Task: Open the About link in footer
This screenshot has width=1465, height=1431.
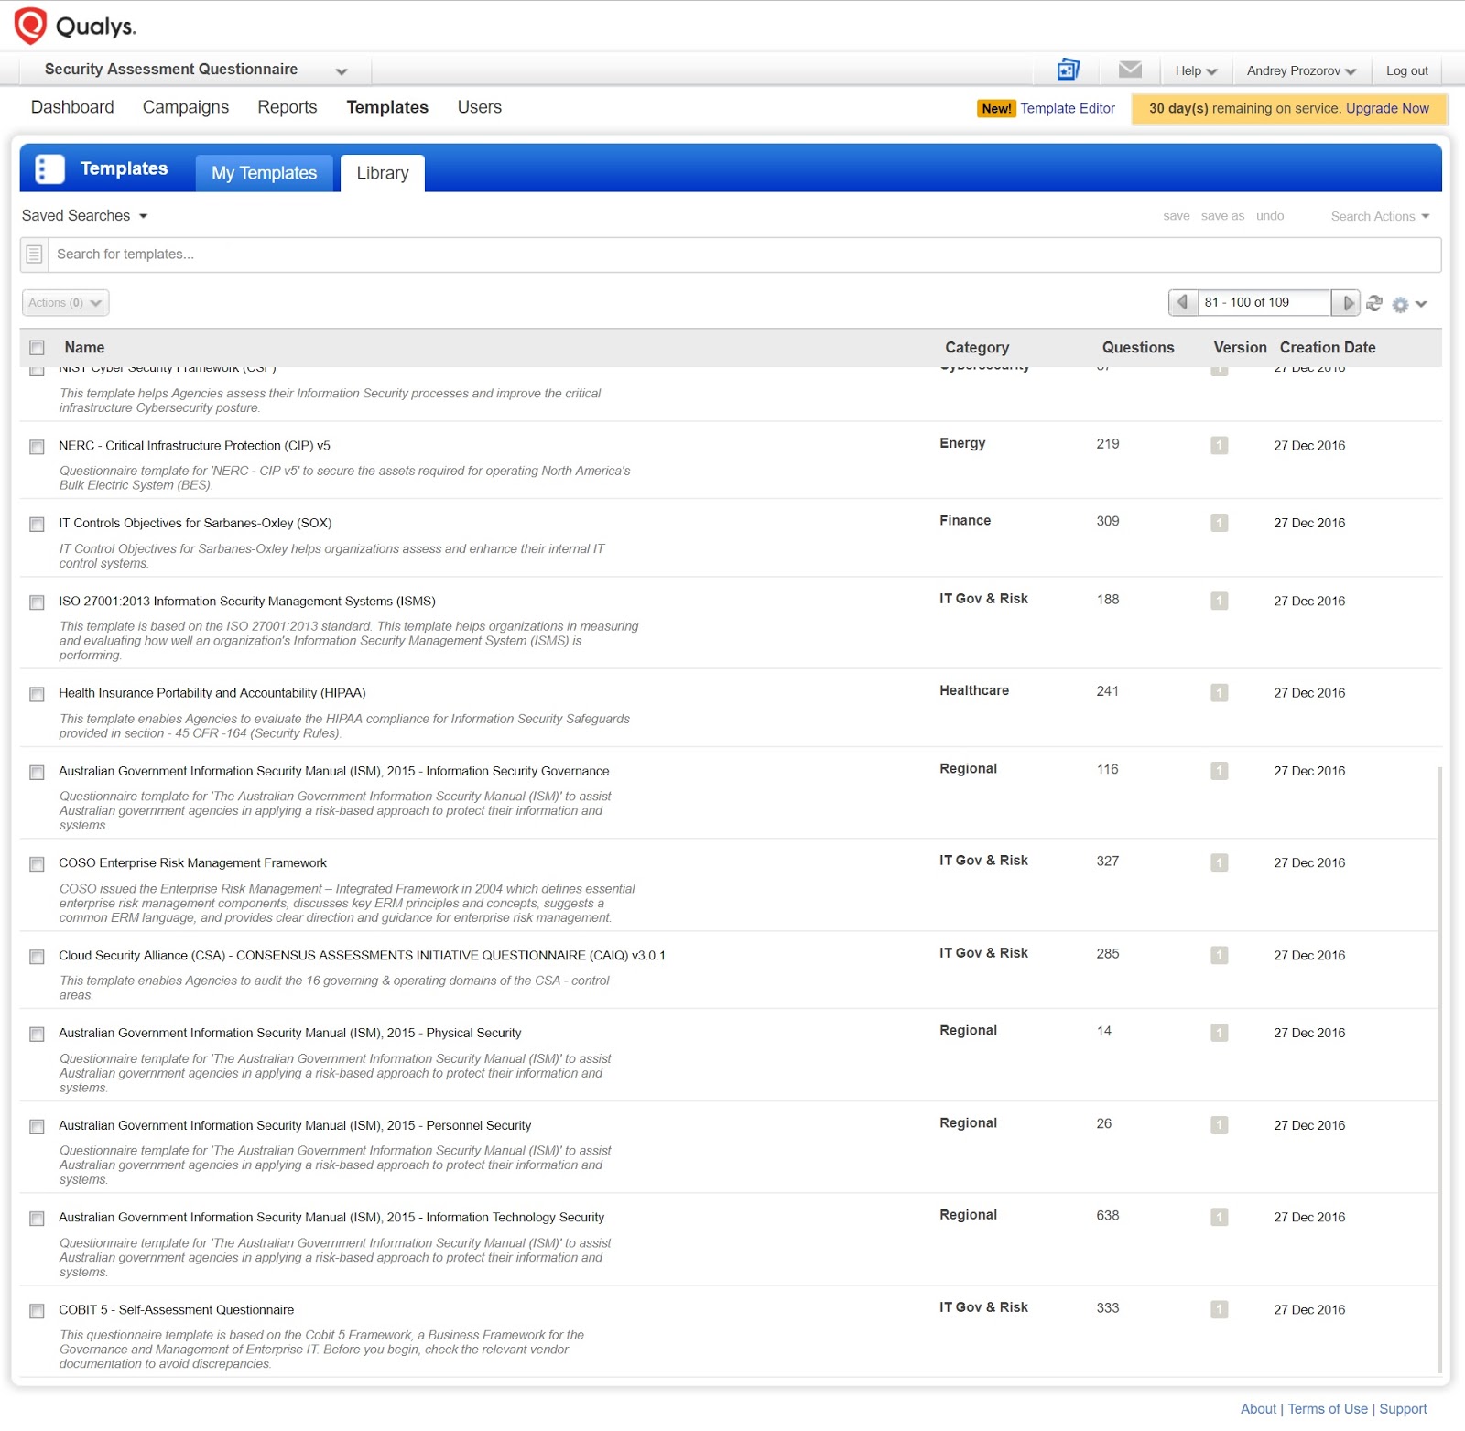Action: tap(1258, 1409)
